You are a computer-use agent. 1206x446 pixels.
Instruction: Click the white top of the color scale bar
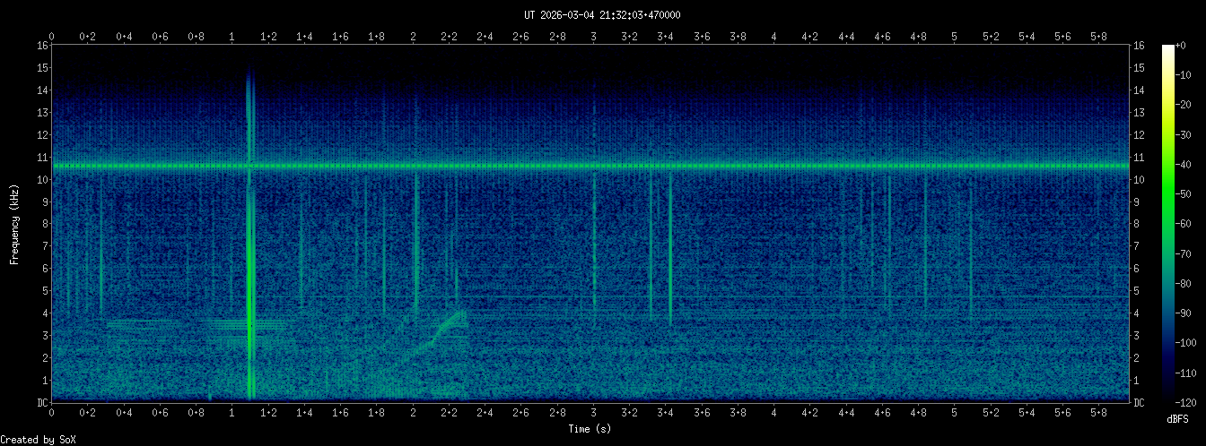pos(1168,49)
